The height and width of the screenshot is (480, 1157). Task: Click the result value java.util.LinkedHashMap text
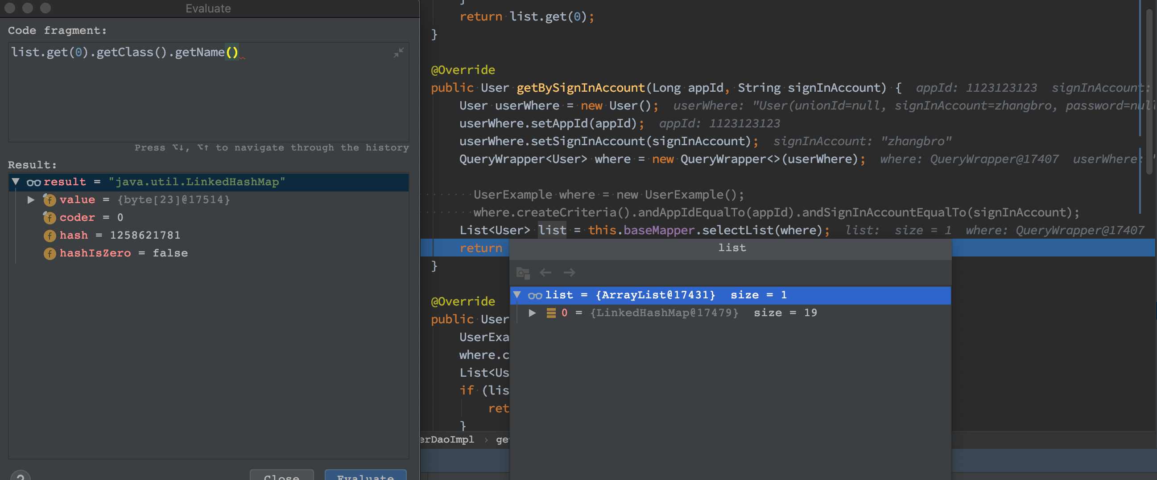[x=197, y=182]
